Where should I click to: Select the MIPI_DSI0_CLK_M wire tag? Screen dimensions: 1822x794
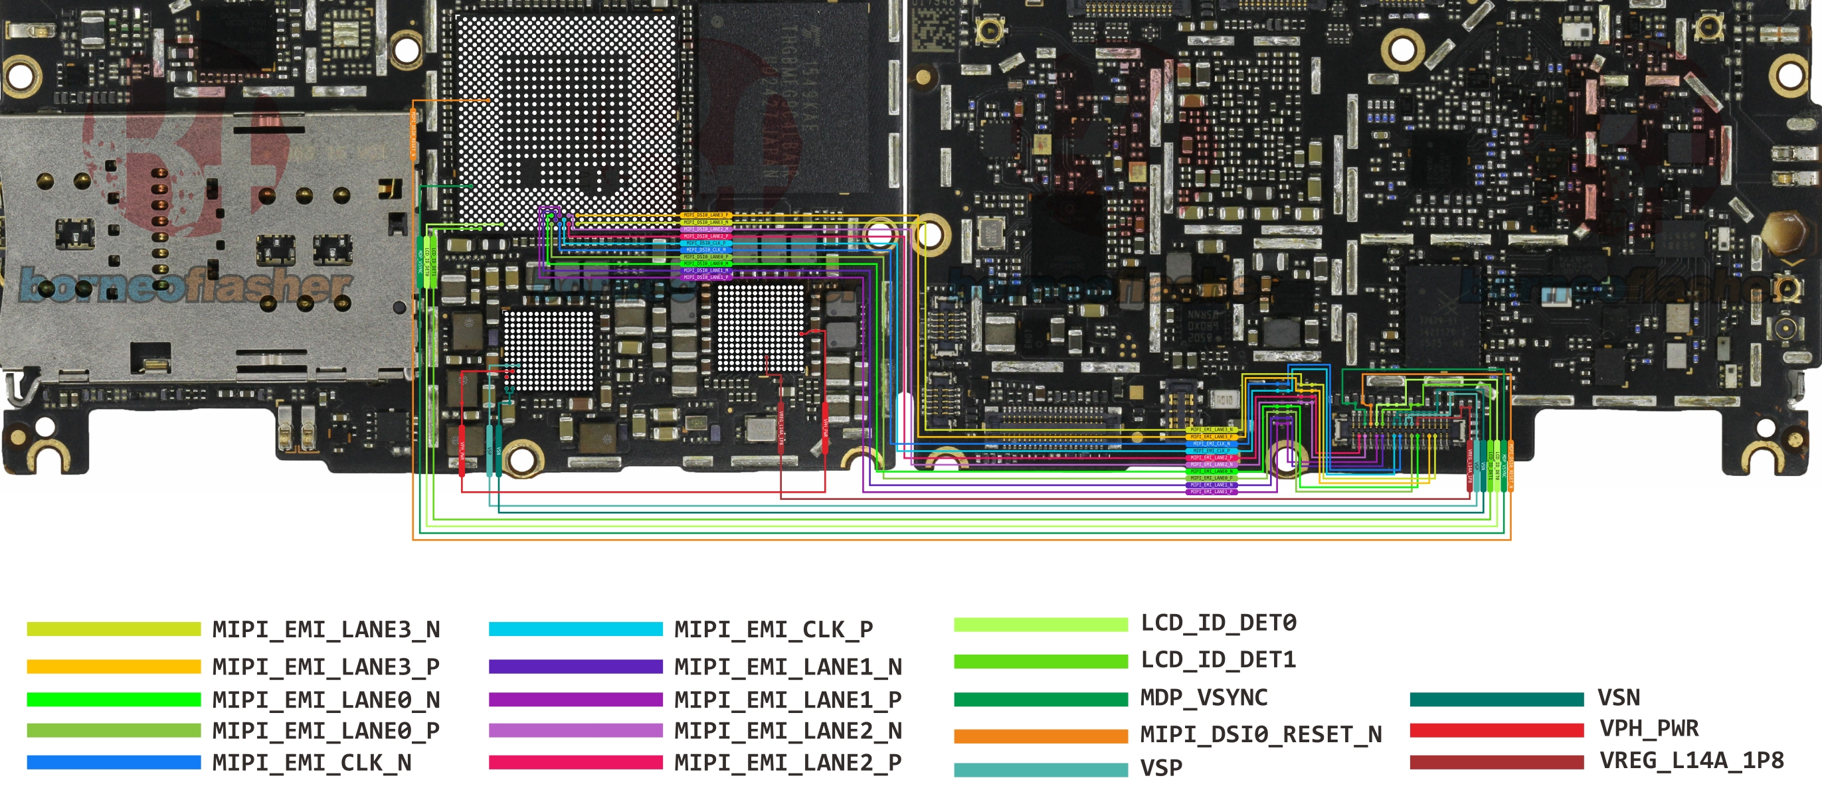[x=707, y=250]
